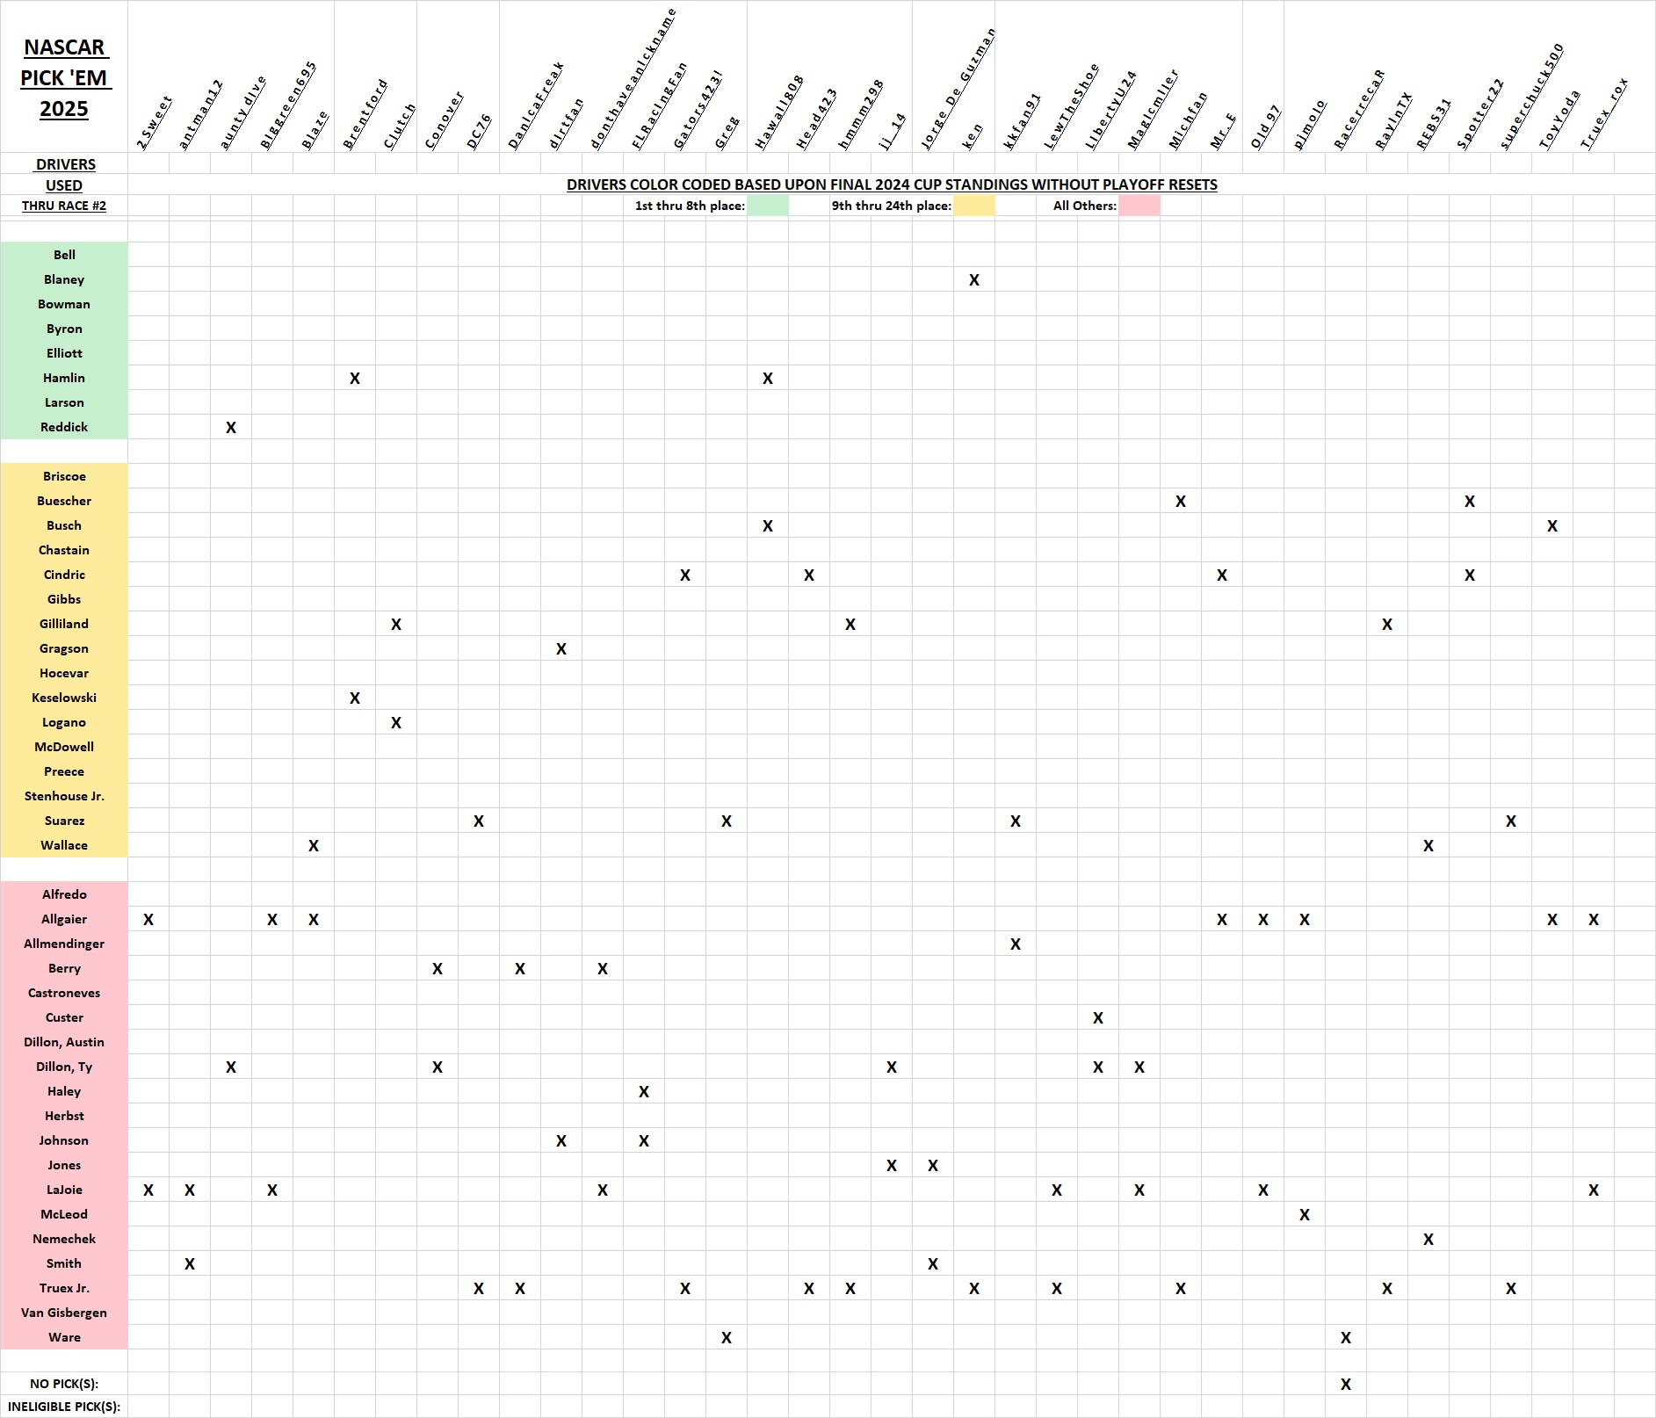Click the LewTheShoe column header
Image resolution: width=1656 pixels, height=1418 pixels.
click(1071, 106)
